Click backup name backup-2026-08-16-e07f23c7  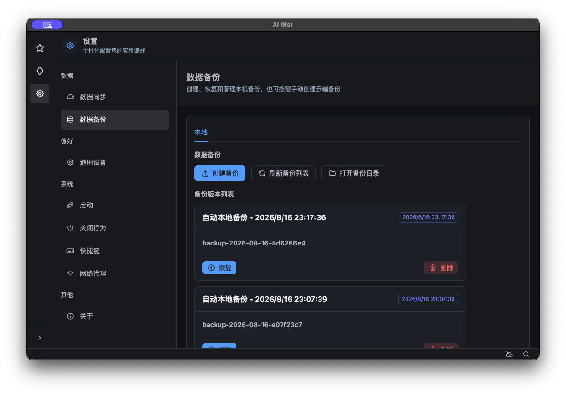click(252, 325)
